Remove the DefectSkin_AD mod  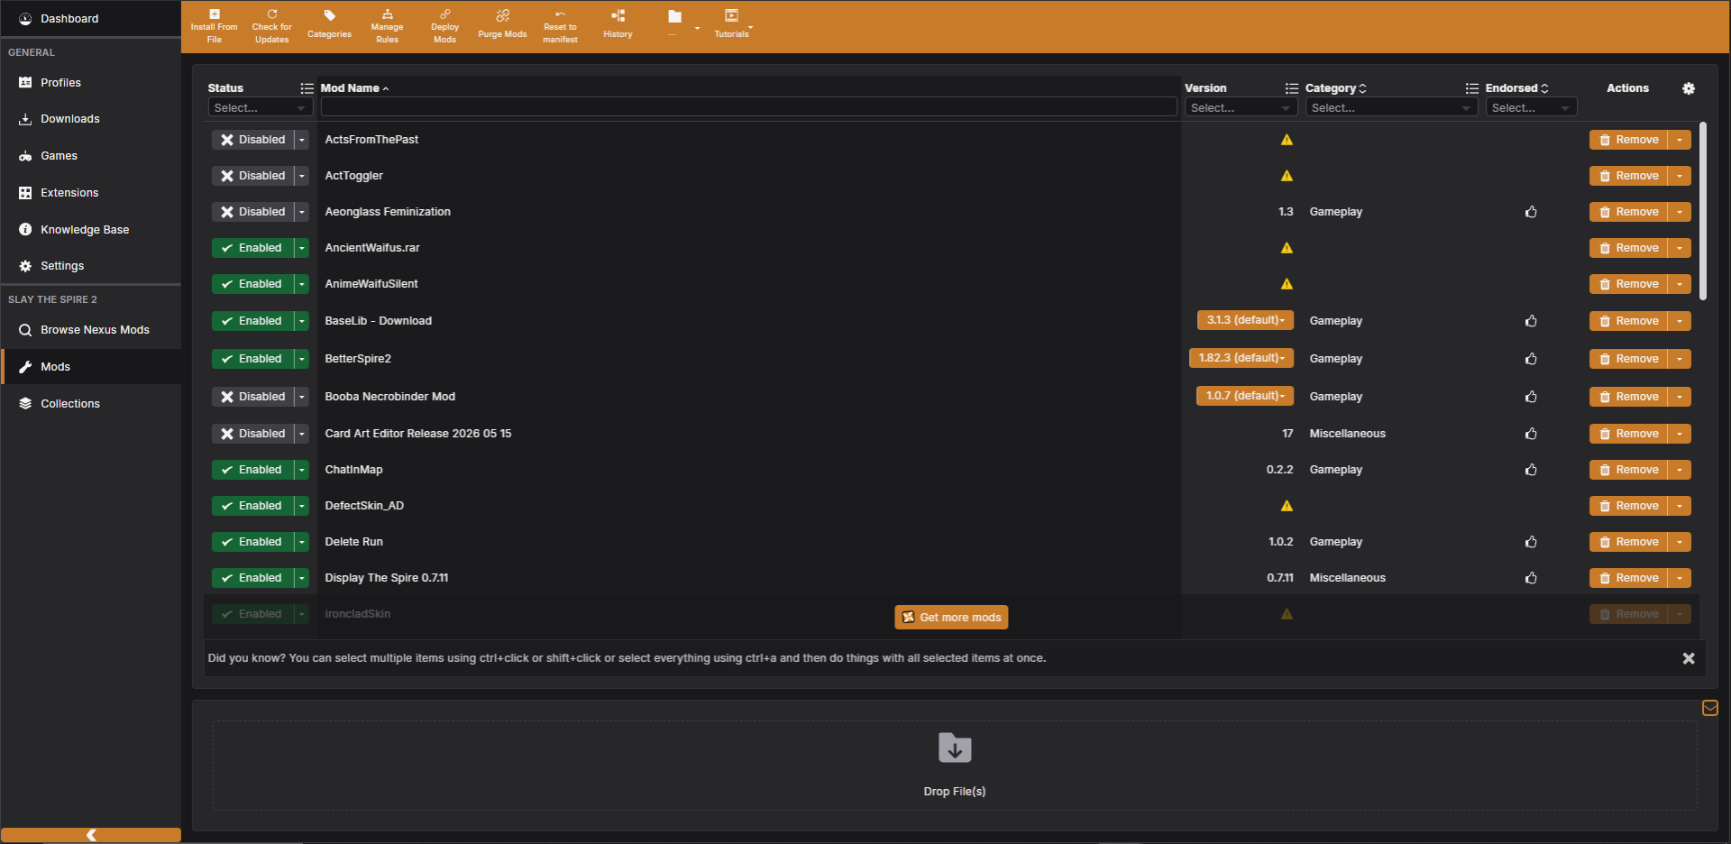(x=1628, y=506)
